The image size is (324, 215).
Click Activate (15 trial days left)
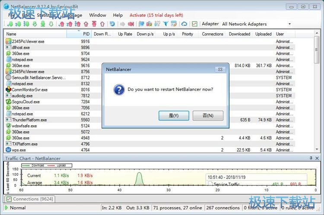point(156,15)
